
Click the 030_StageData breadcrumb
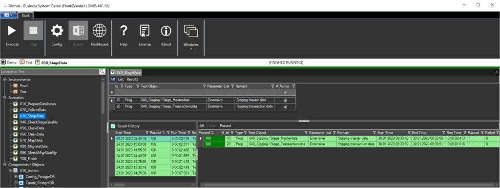[51, 63]
